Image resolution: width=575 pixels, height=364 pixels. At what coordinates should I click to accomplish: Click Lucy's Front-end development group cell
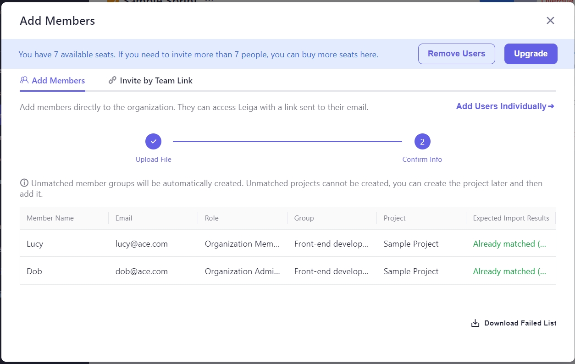pos(331,244)
